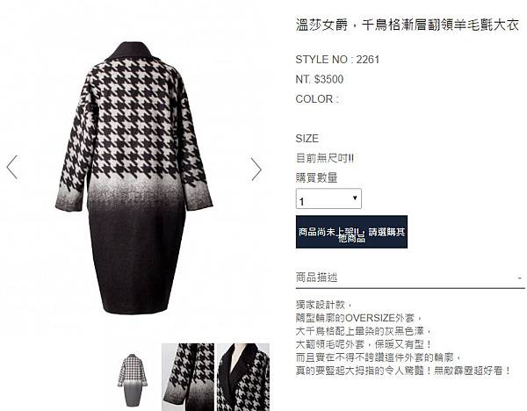Screen dimensions: 527x411
Task: Select the sleeve close-up thumbnail
Action: pyautogui.click(x=188, y=377)
